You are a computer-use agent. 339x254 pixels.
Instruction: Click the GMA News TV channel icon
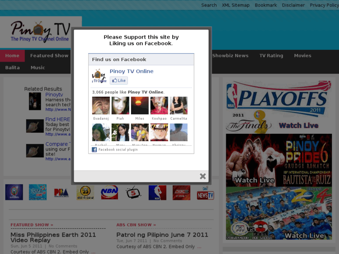click(205, 193)
